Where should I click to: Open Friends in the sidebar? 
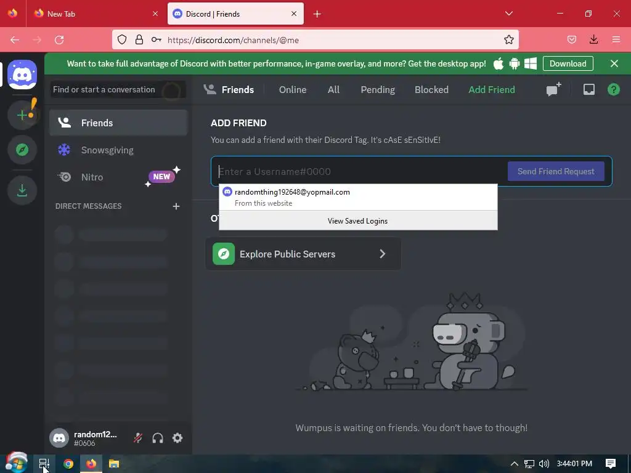coord(118,123)
